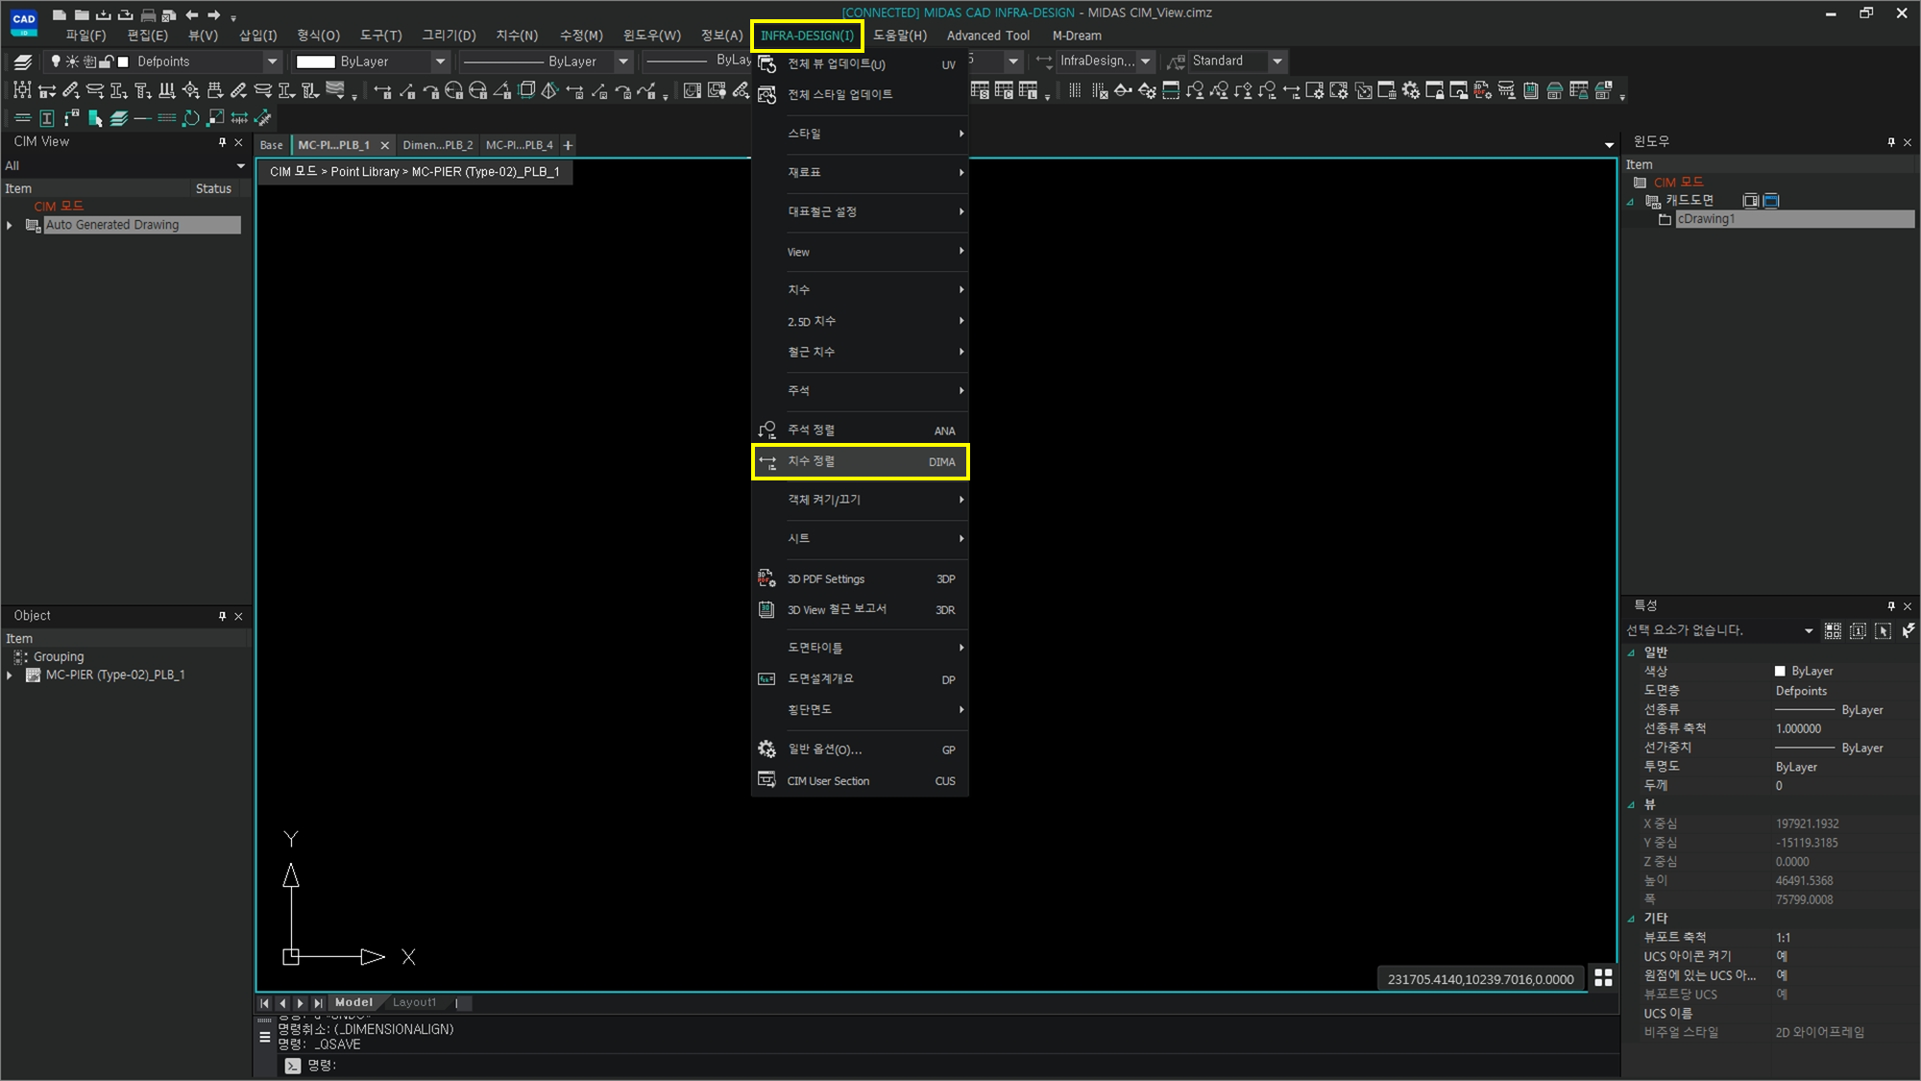Switch to Layout1 tab
This screenshot has height=1081, width=1921.
click(414, 1002)
